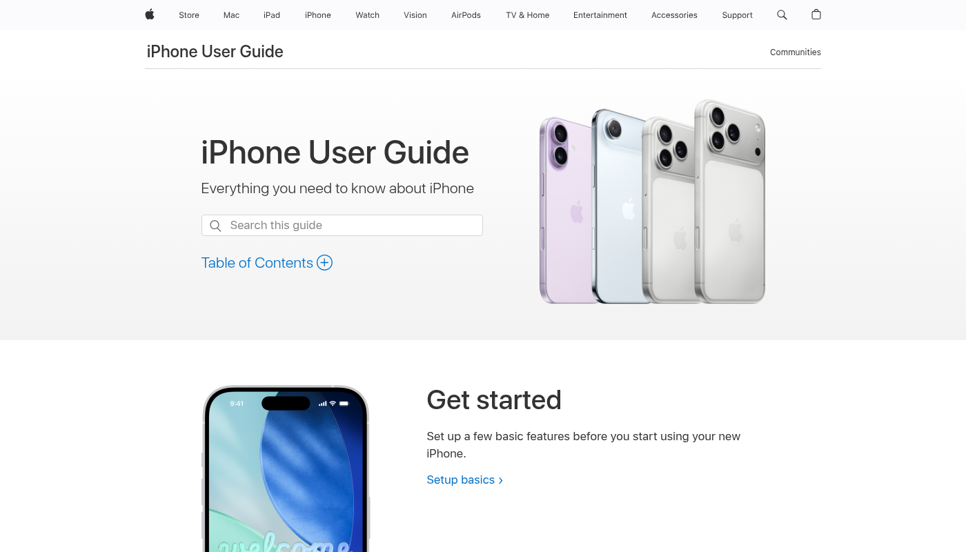The image size is (966, 552).
Task: Open the shopping bag icon
Action: pyautogui.click(x=816, y=14)
